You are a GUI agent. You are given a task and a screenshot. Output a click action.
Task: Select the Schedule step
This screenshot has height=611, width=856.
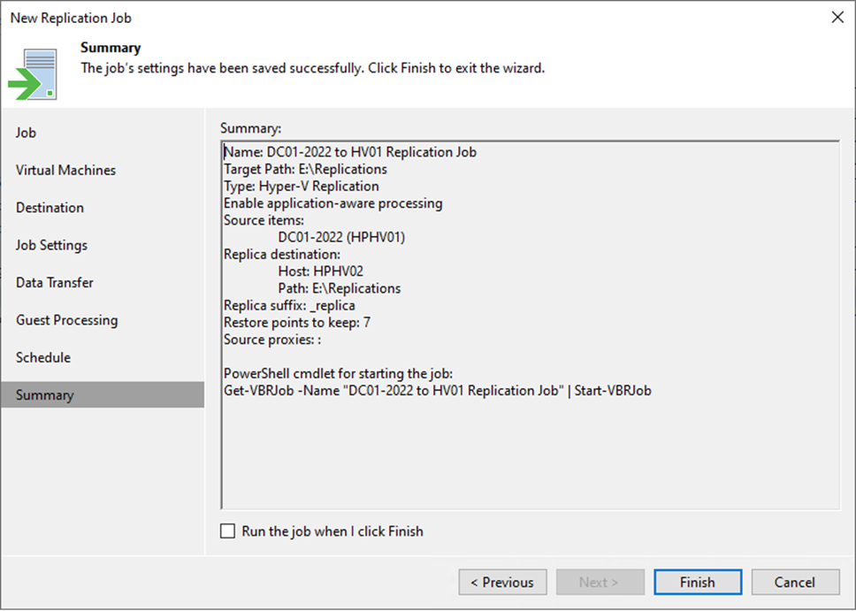coord(43,357)
